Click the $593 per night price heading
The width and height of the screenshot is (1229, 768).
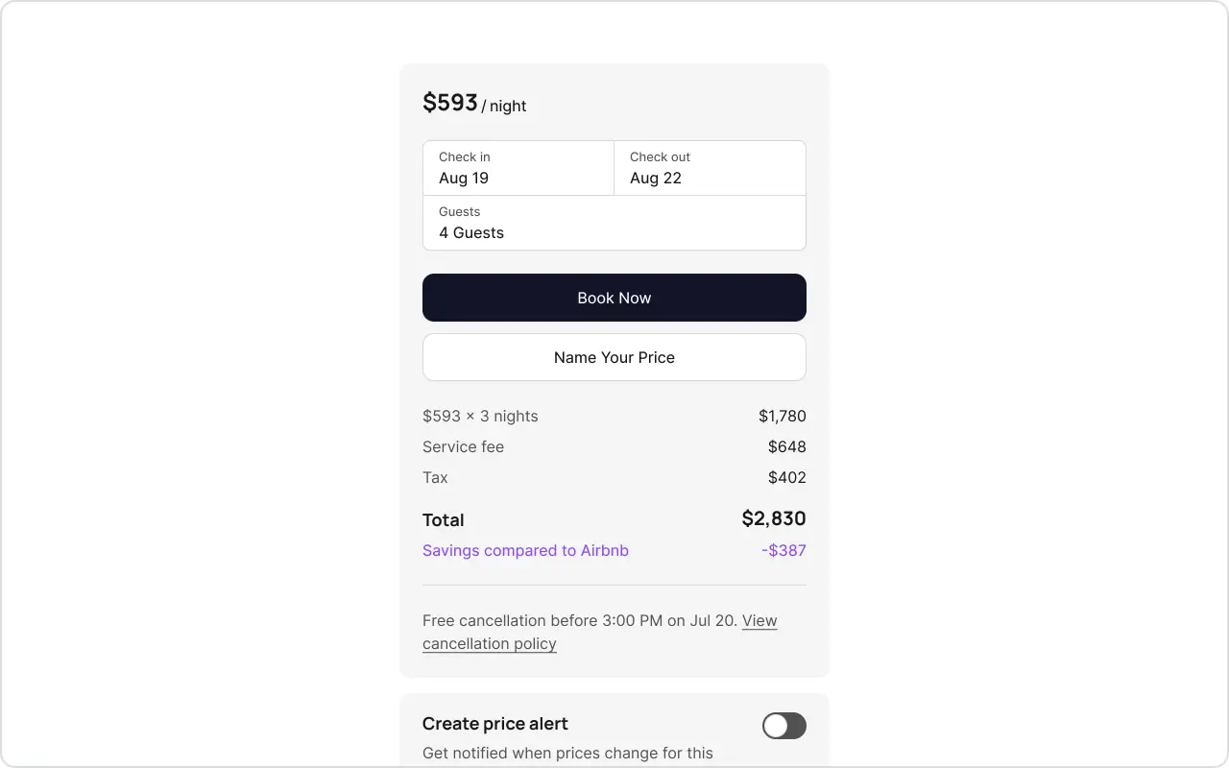450,103
